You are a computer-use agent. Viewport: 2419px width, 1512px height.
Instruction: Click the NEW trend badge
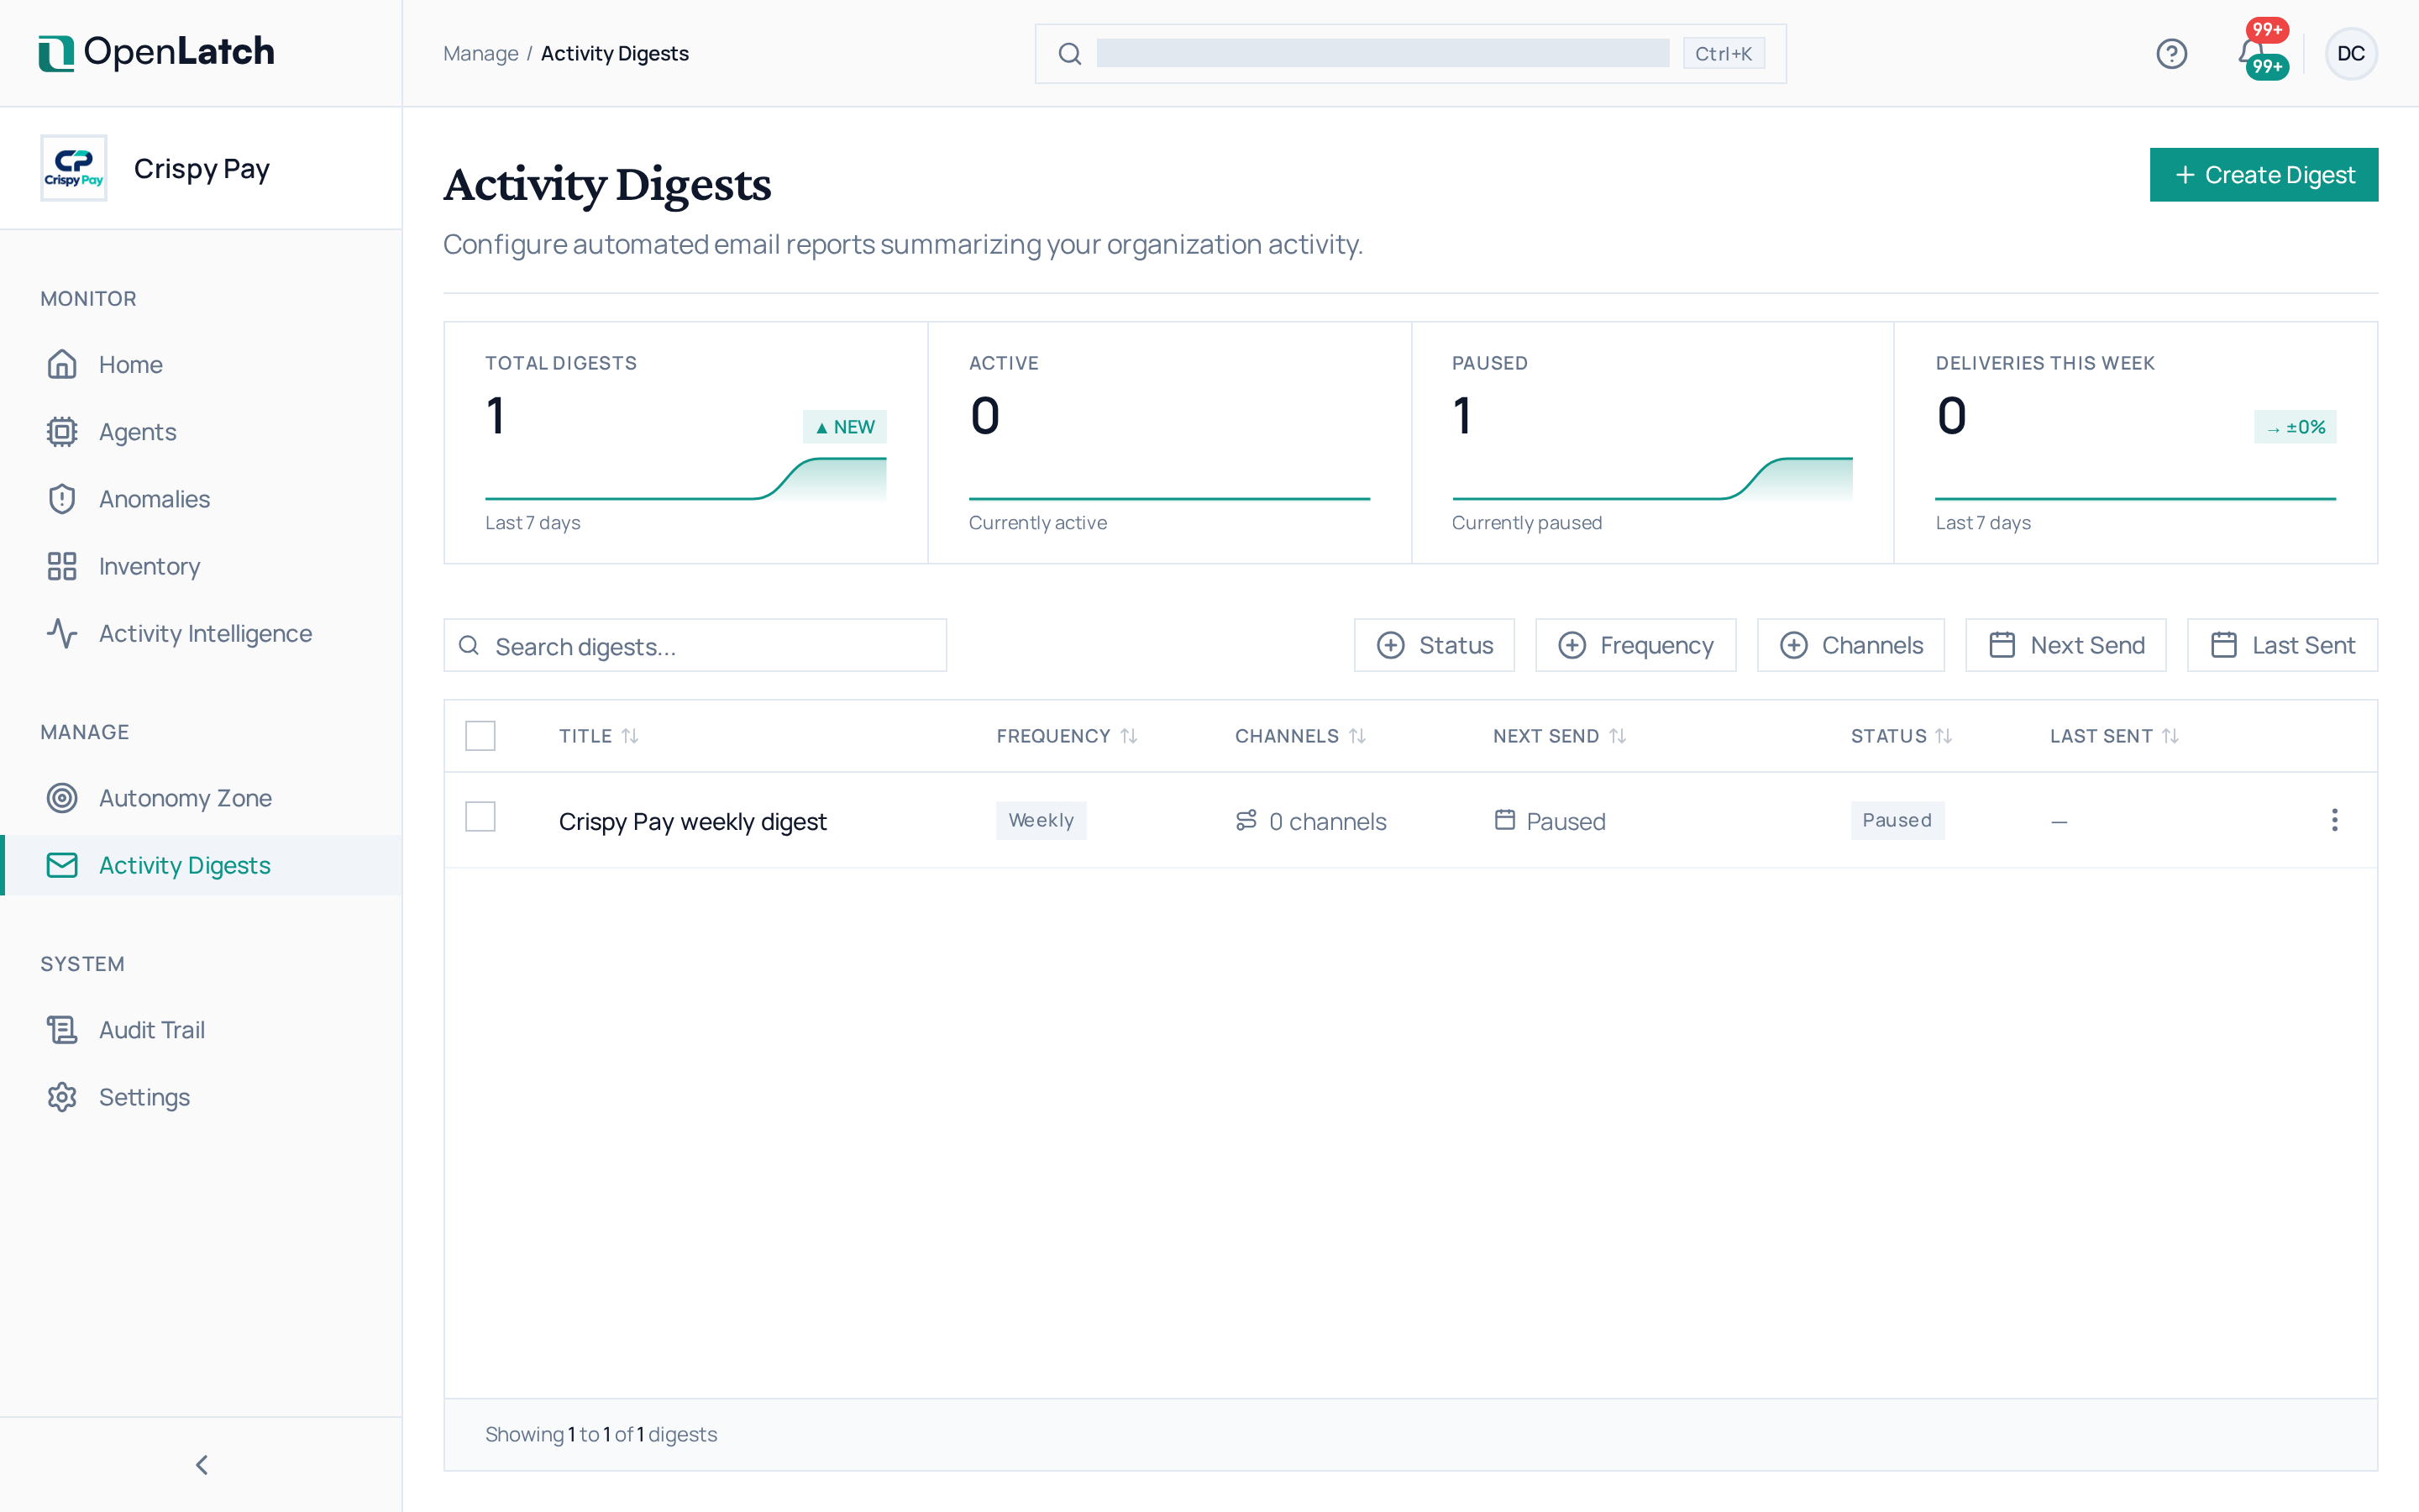(845, 427)
